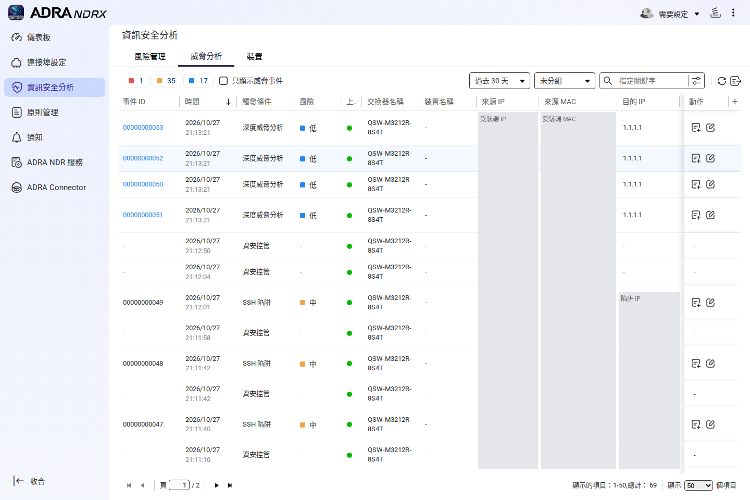Image resolution: width=750 pixels, height=500 pixels.
Task: Open the background tasks stack icon
Action: (x=716, y=13)
